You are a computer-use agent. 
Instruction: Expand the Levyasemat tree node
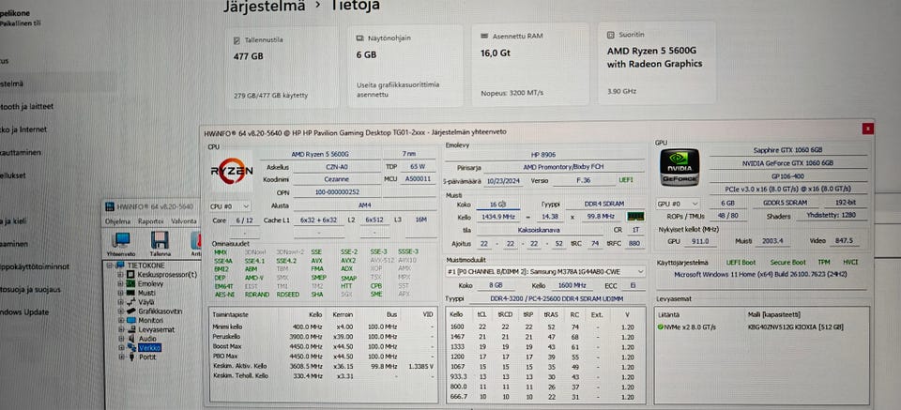point(121,329)
